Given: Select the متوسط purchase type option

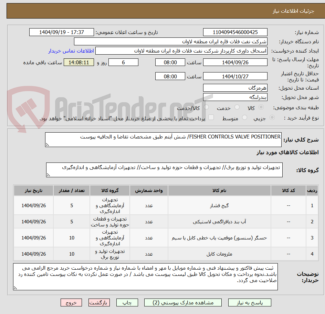Looking at the screenshot, I should click(244, 117).
